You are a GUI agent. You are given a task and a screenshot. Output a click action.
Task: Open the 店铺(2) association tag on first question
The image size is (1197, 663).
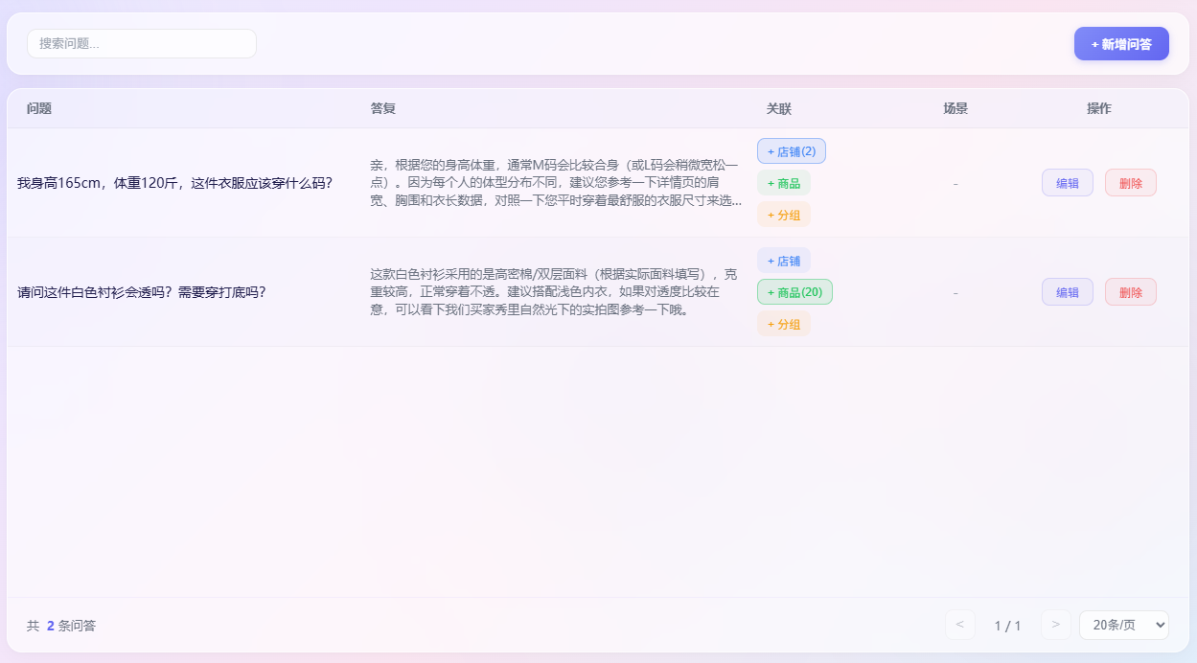792,150
